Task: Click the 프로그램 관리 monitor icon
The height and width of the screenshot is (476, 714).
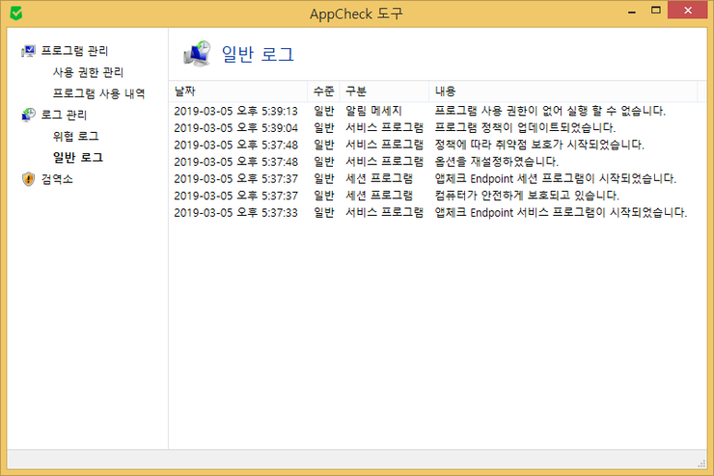Action: point(28,51)
